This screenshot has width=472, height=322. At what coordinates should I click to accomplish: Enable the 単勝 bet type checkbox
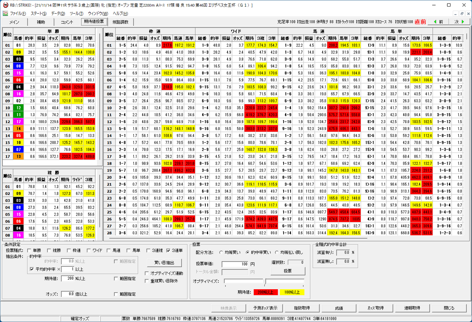pyautogui.click(x=30, y=251)
